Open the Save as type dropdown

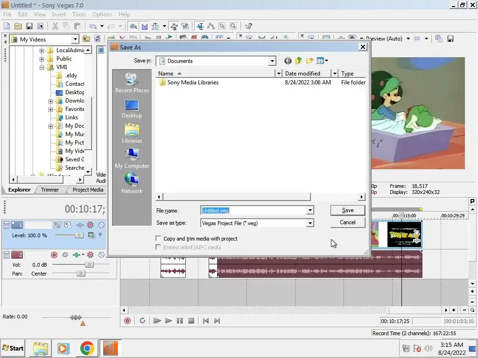310,223
